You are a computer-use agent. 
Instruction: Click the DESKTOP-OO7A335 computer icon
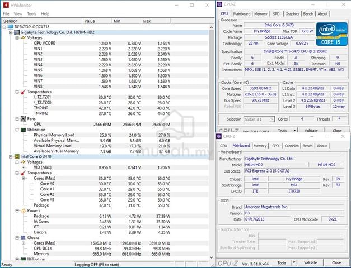pyautogui.click(x=11, y=27)
